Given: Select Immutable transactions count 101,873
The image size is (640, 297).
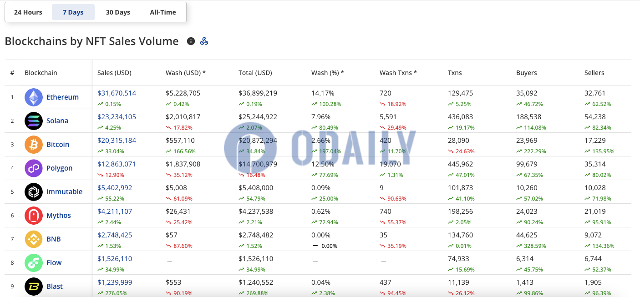Looking at the screenshot, I should [461, 188].
